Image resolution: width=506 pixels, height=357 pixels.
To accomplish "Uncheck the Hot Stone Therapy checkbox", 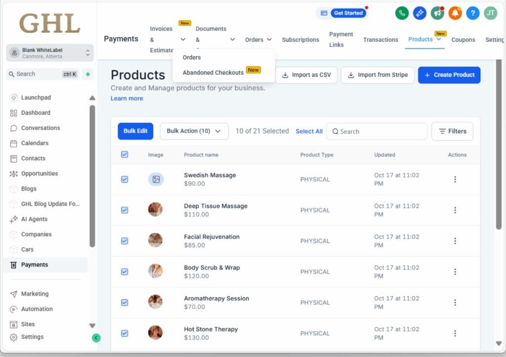I will pos(125,333).
